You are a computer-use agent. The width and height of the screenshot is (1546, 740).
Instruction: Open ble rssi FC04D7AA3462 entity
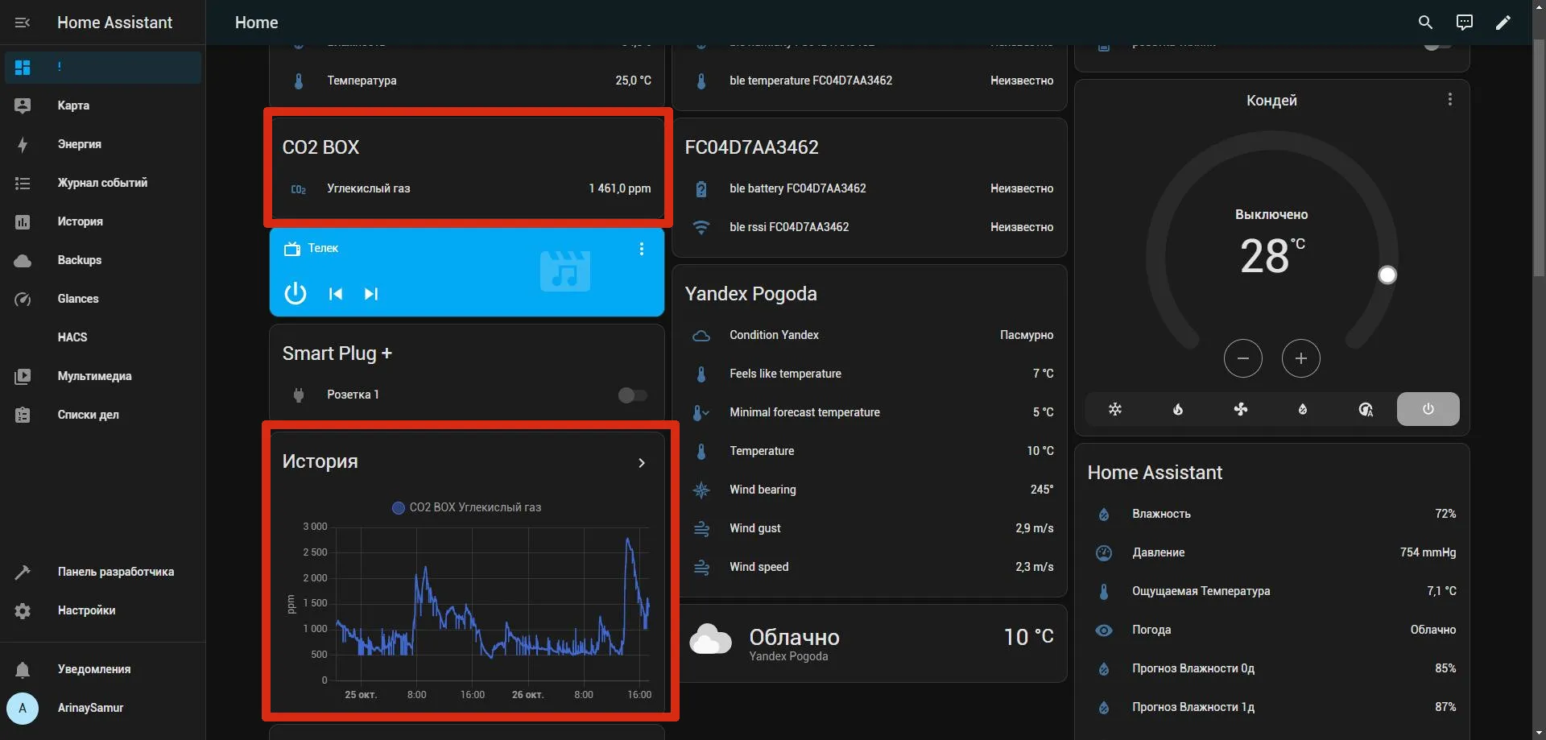pos(870,227)
